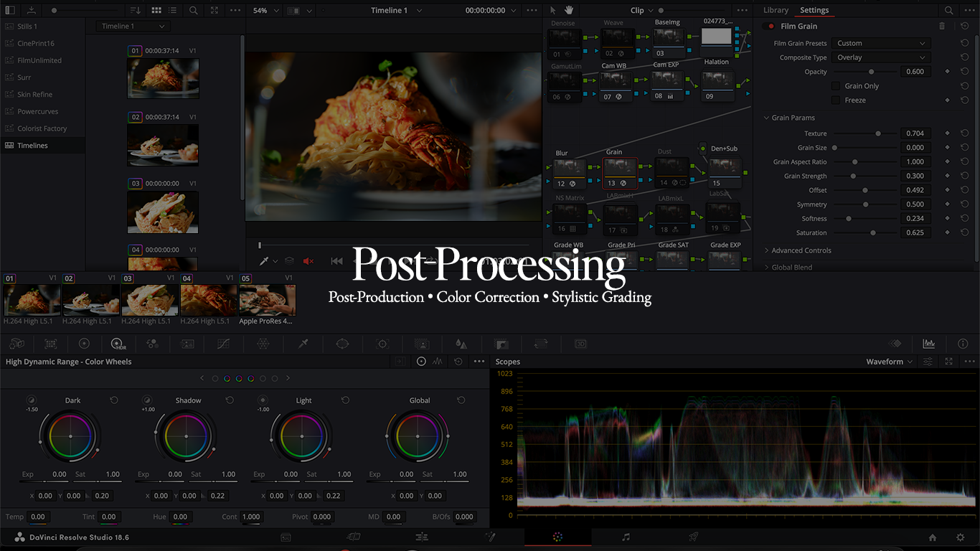Open the Fusion page
Screen dimensions: 980x551
click(490, 537)
